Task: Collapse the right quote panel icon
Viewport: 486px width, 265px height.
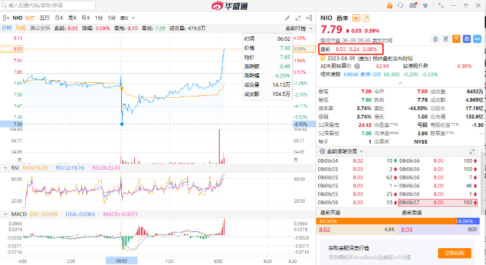Action: [308, 18]
